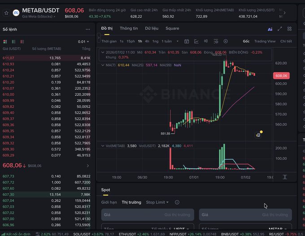The height and width of the screenshot is (236, 305).
Task: Select the 15ph time interval
Action: tap(131, 41)
